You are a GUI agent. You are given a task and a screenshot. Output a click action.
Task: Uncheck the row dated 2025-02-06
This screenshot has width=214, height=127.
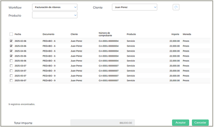click(x=11, y=41)
